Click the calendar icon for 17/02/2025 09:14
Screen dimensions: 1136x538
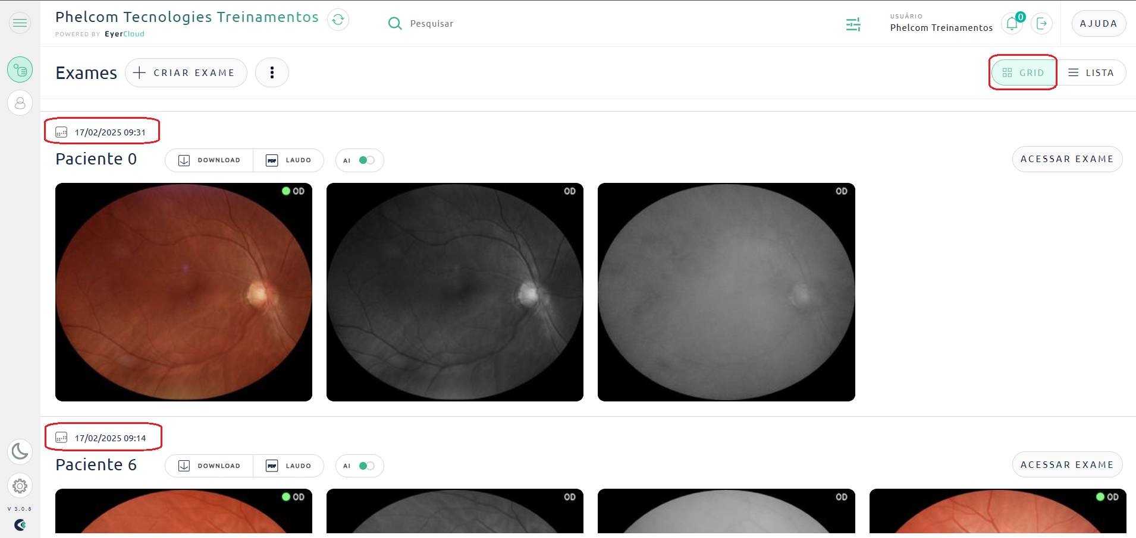[61, 438]
